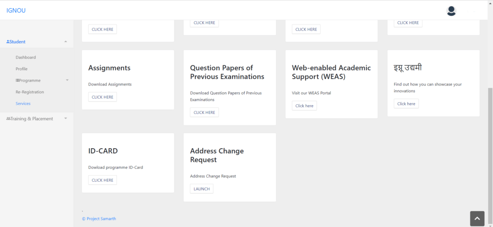This screenshot has width=493, height=227.
Task: Click CLICK HERE under Question Papers card
Action: click(x=204, y=113)
